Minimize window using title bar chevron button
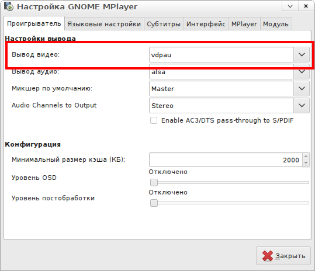 click(x=290, y=6)
